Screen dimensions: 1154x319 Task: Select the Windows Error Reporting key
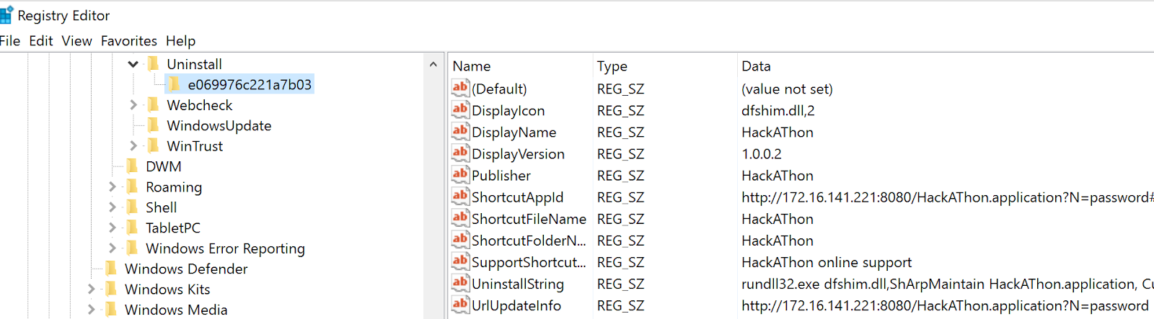click(x=225, y=248)
